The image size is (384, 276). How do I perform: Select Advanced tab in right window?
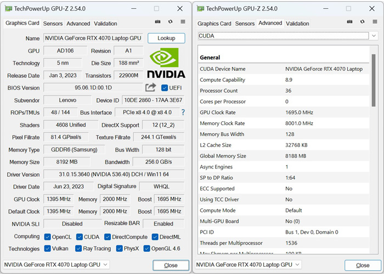pyautogui.click(x=270, y=23)
